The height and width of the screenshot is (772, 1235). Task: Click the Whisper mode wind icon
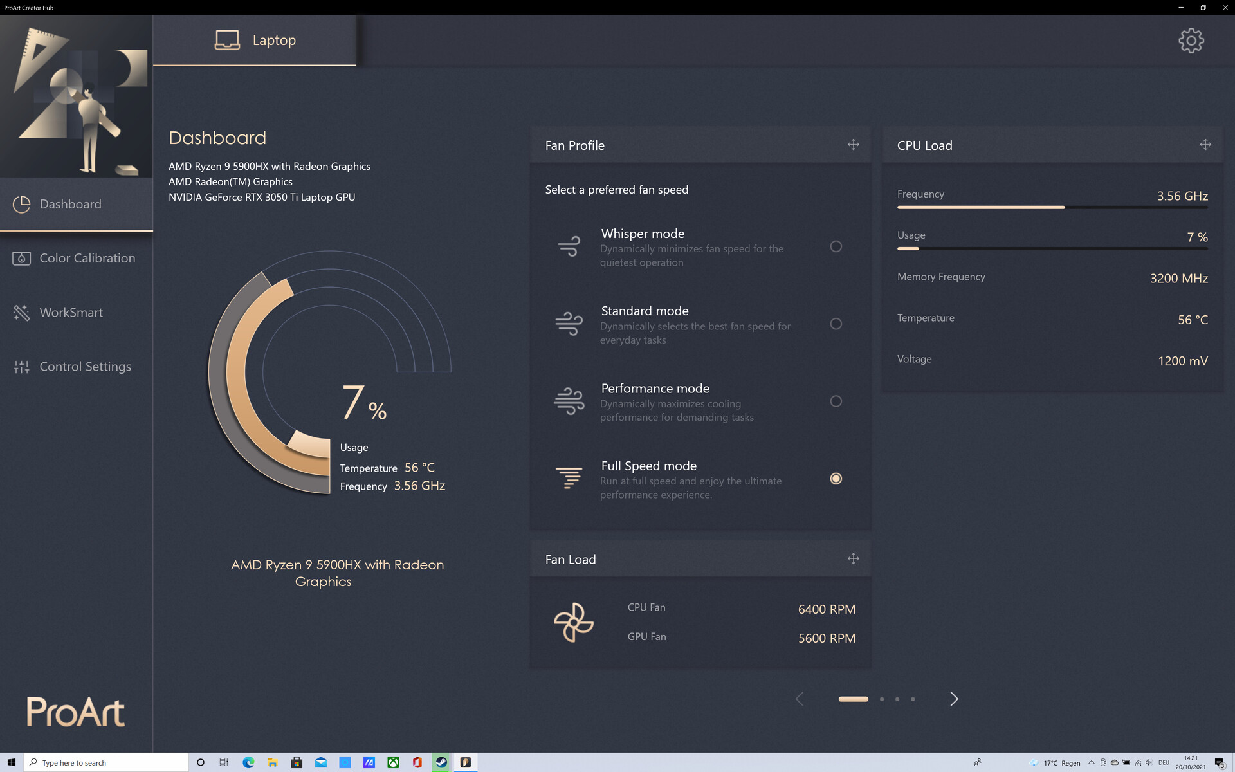point(569,246)
